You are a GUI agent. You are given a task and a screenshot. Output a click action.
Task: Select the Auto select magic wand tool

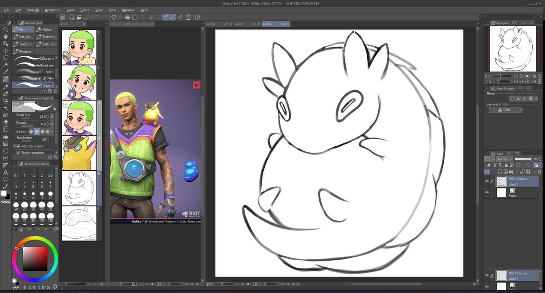coord(5,65)
